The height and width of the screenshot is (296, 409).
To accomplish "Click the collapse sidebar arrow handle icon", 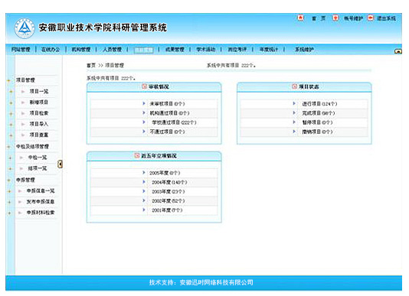I will pos(60,164).
